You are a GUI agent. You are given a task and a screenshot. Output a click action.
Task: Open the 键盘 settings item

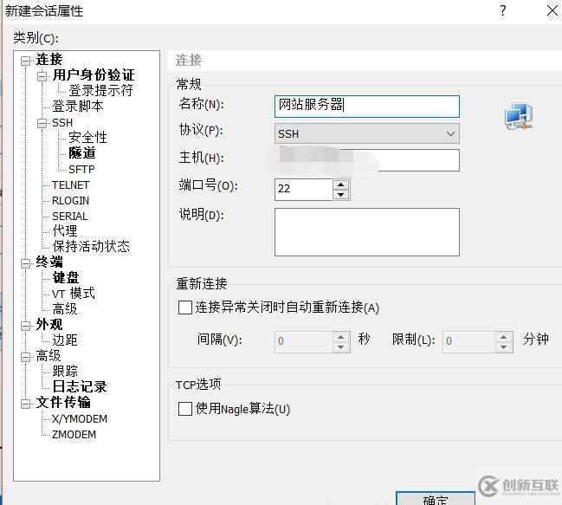tap(66, 277)
